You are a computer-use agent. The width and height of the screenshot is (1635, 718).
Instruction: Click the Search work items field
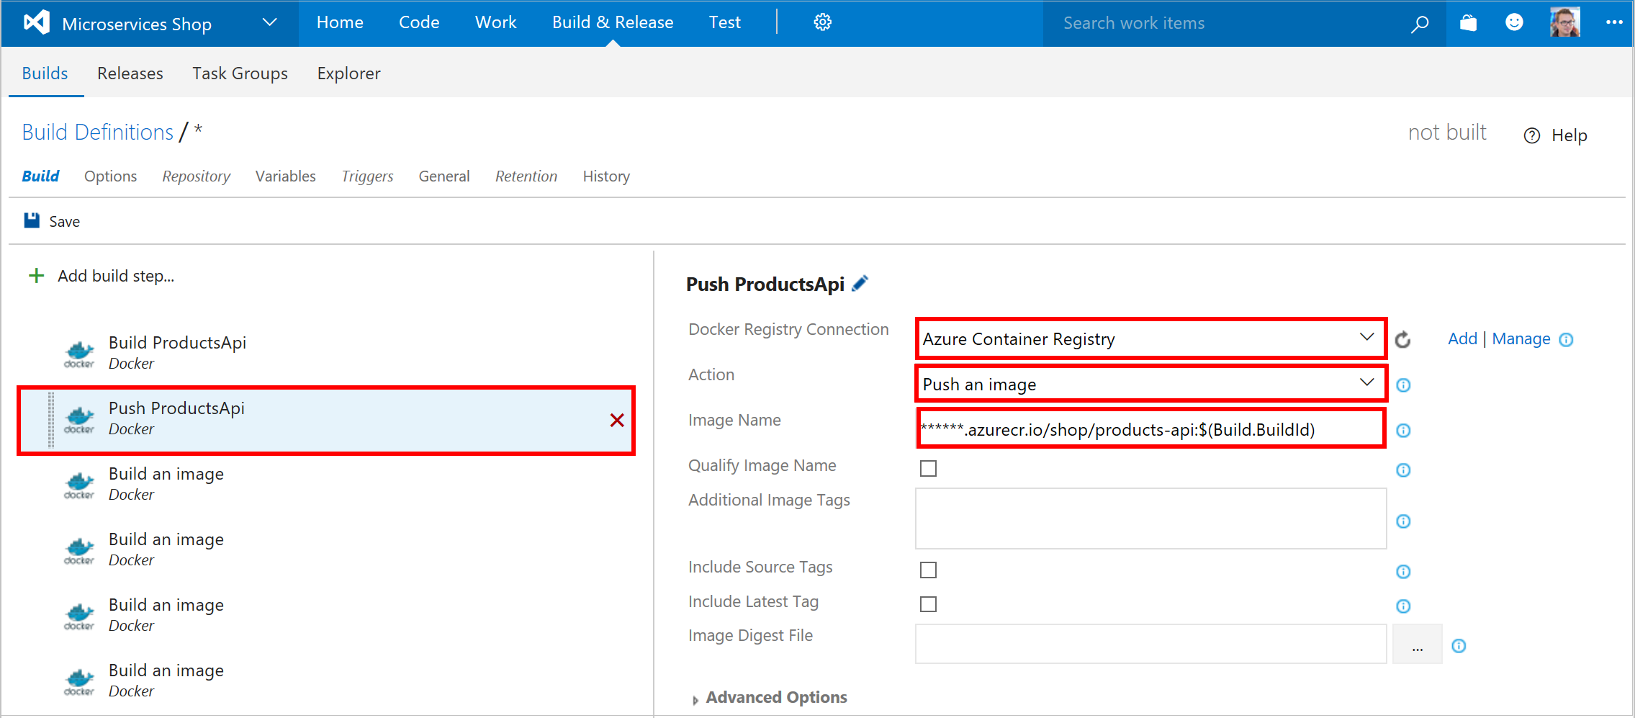pos(1224,22)
